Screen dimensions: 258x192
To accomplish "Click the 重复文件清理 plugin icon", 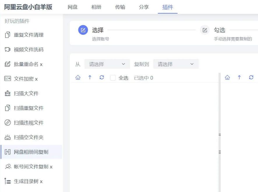I will click(x=8, y=35).
